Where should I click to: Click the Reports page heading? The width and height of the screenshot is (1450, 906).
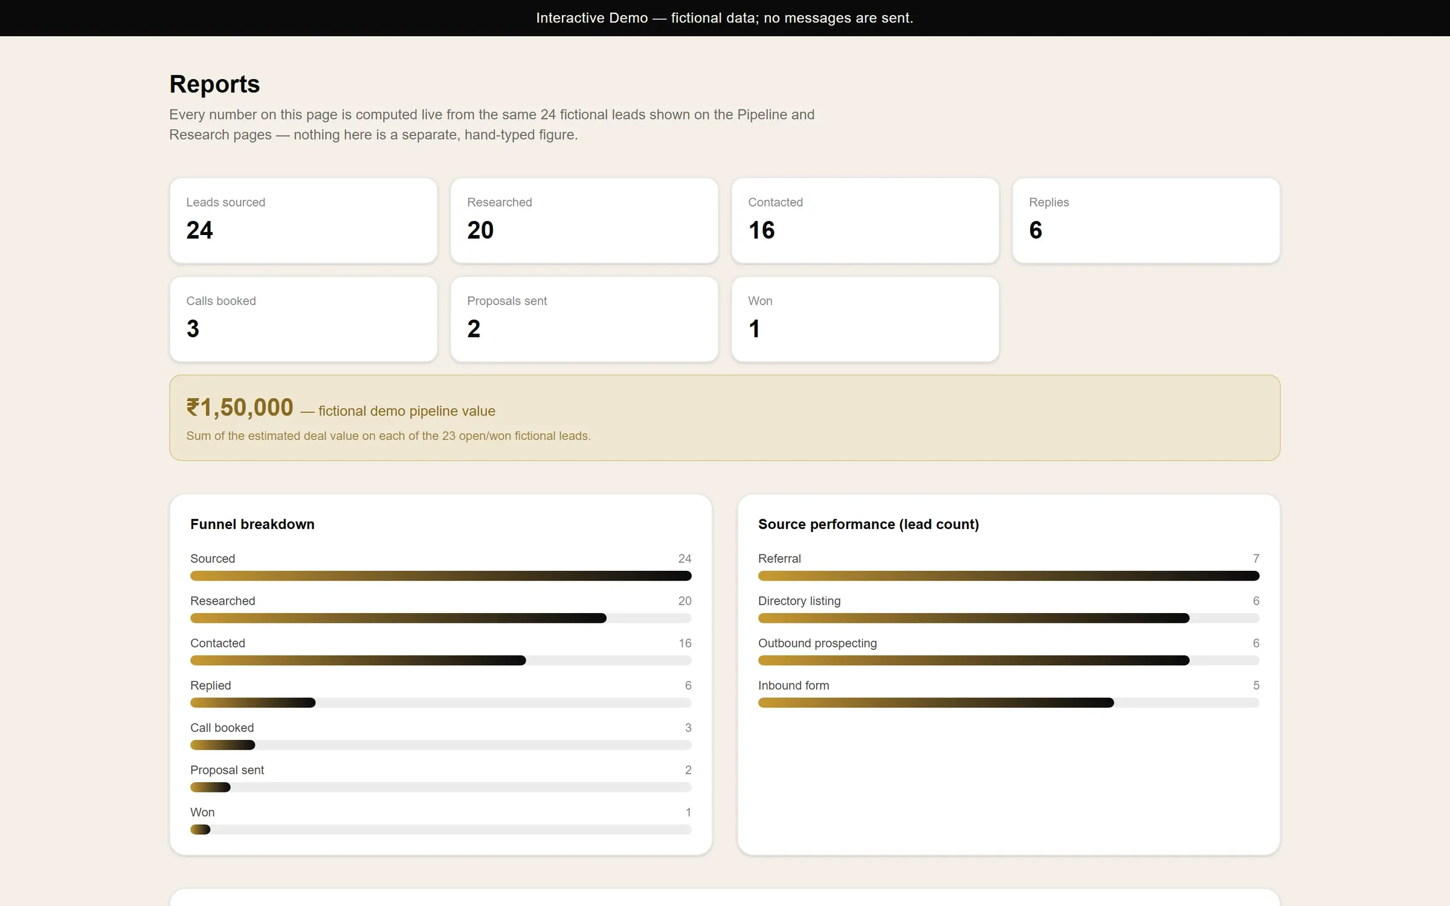point(214,84)
